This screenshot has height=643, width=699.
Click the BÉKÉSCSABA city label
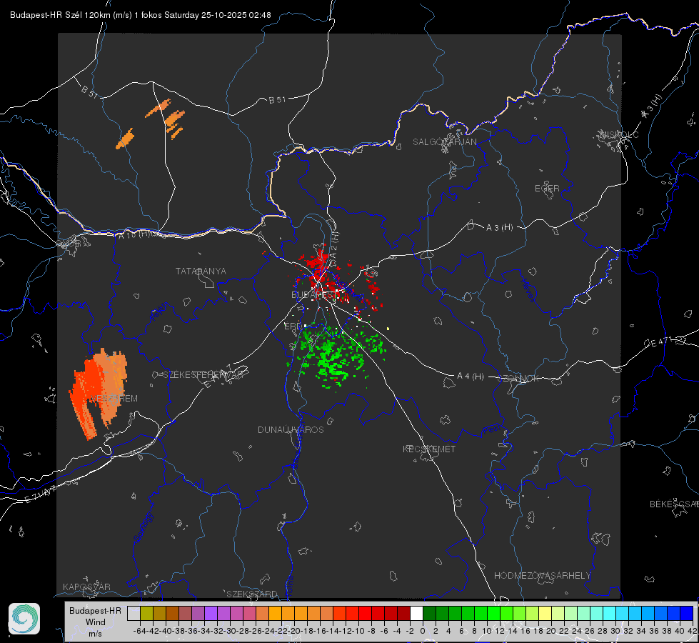674,504
